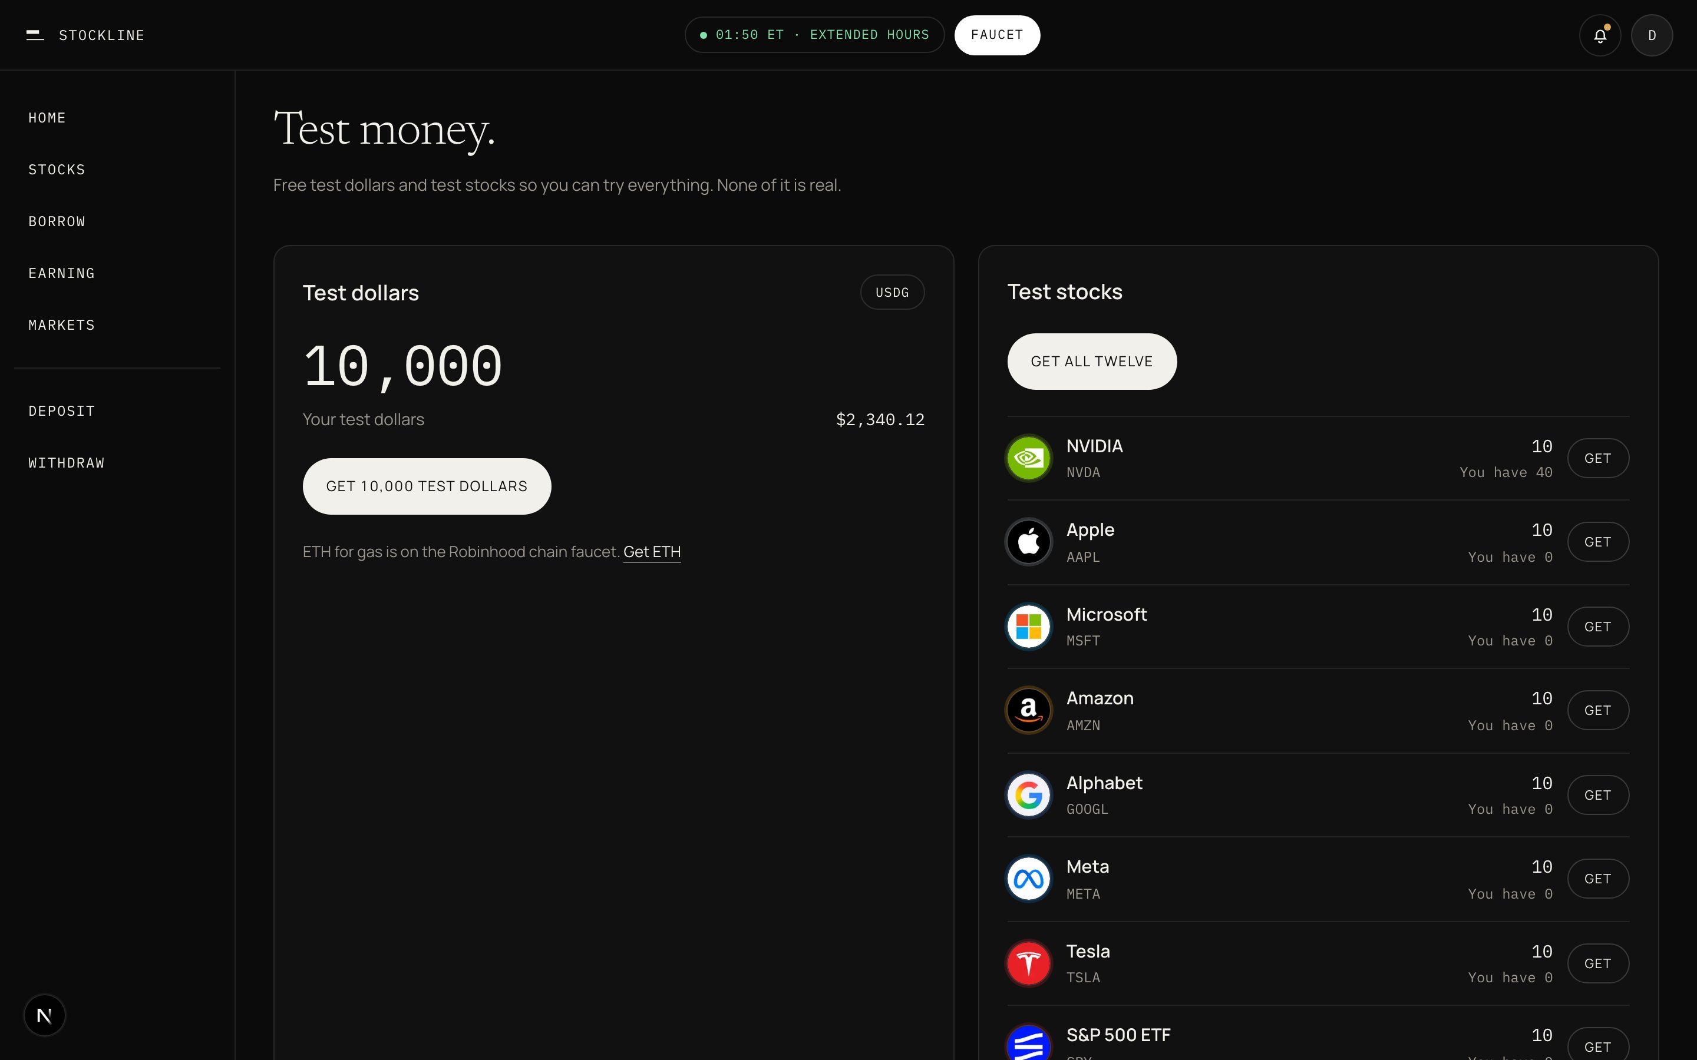Get Apple test stock
The image size is (1697, 1060).
(x=1597, y=542)
